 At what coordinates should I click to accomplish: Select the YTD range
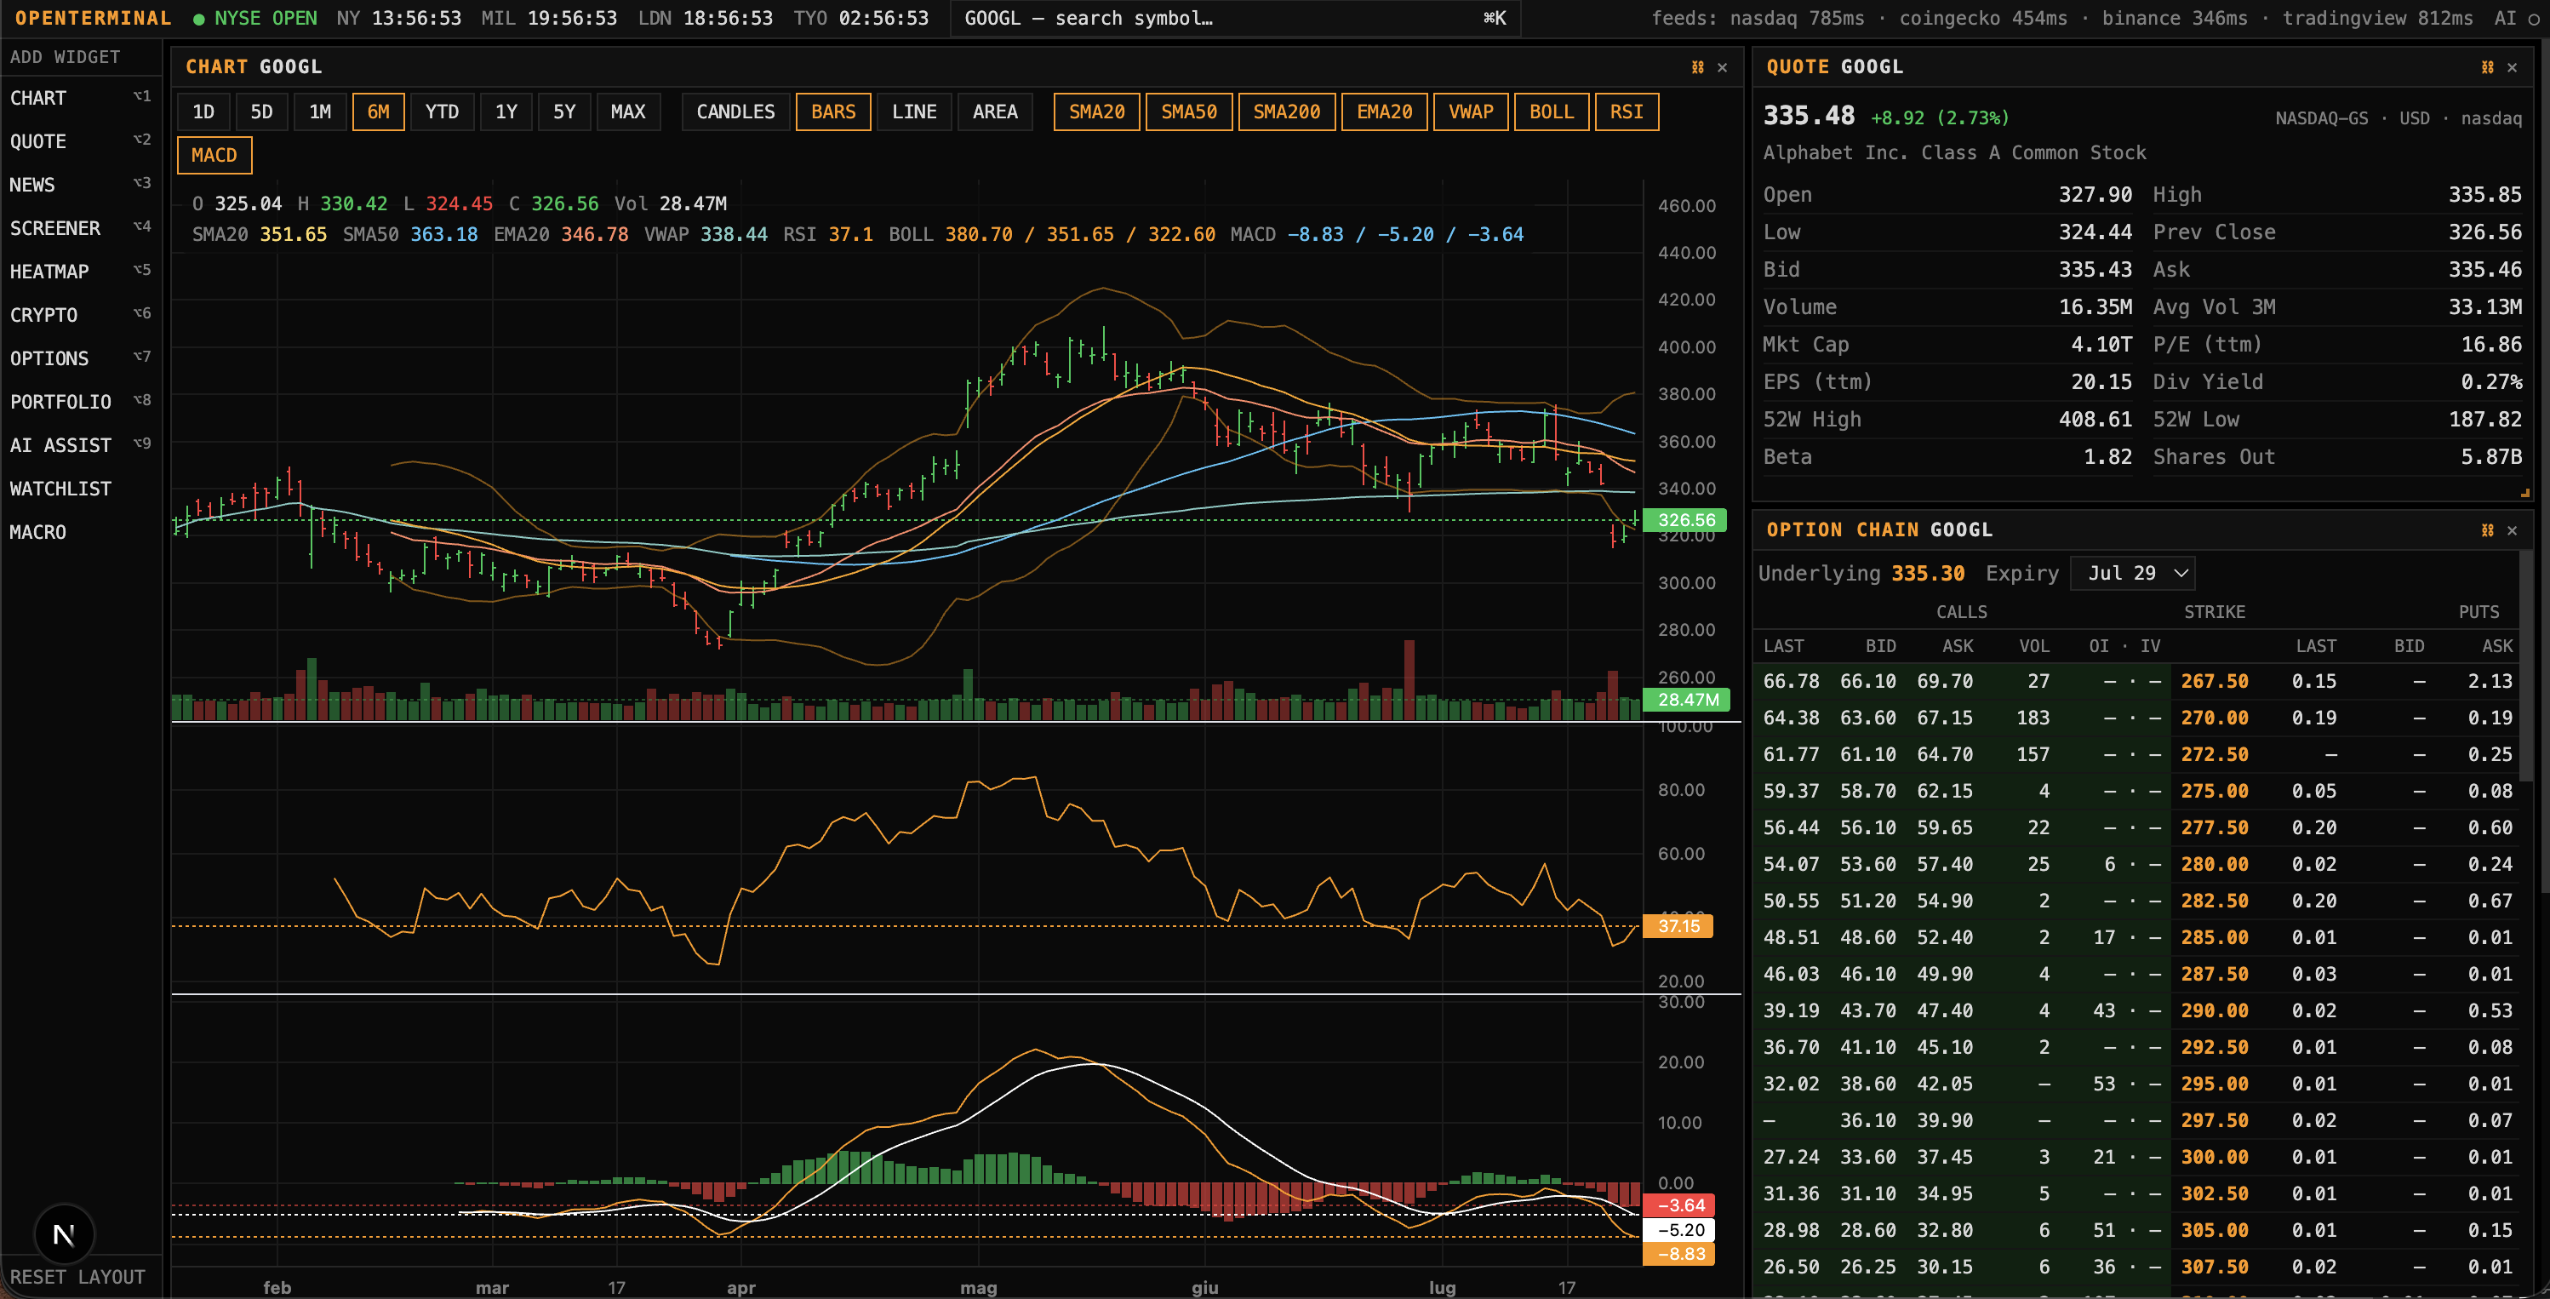point(442,112)
